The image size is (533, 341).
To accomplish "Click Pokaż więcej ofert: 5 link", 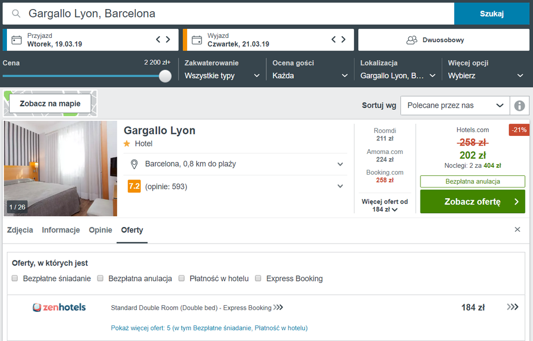I will click(209, 328).
